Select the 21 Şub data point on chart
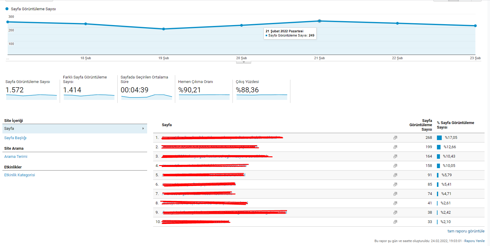 pyautogui.click(x=319, y=21)
